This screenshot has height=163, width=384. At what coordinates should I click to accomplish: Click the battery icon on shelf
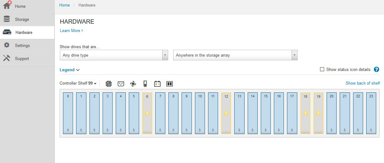(x=158, y=84)
